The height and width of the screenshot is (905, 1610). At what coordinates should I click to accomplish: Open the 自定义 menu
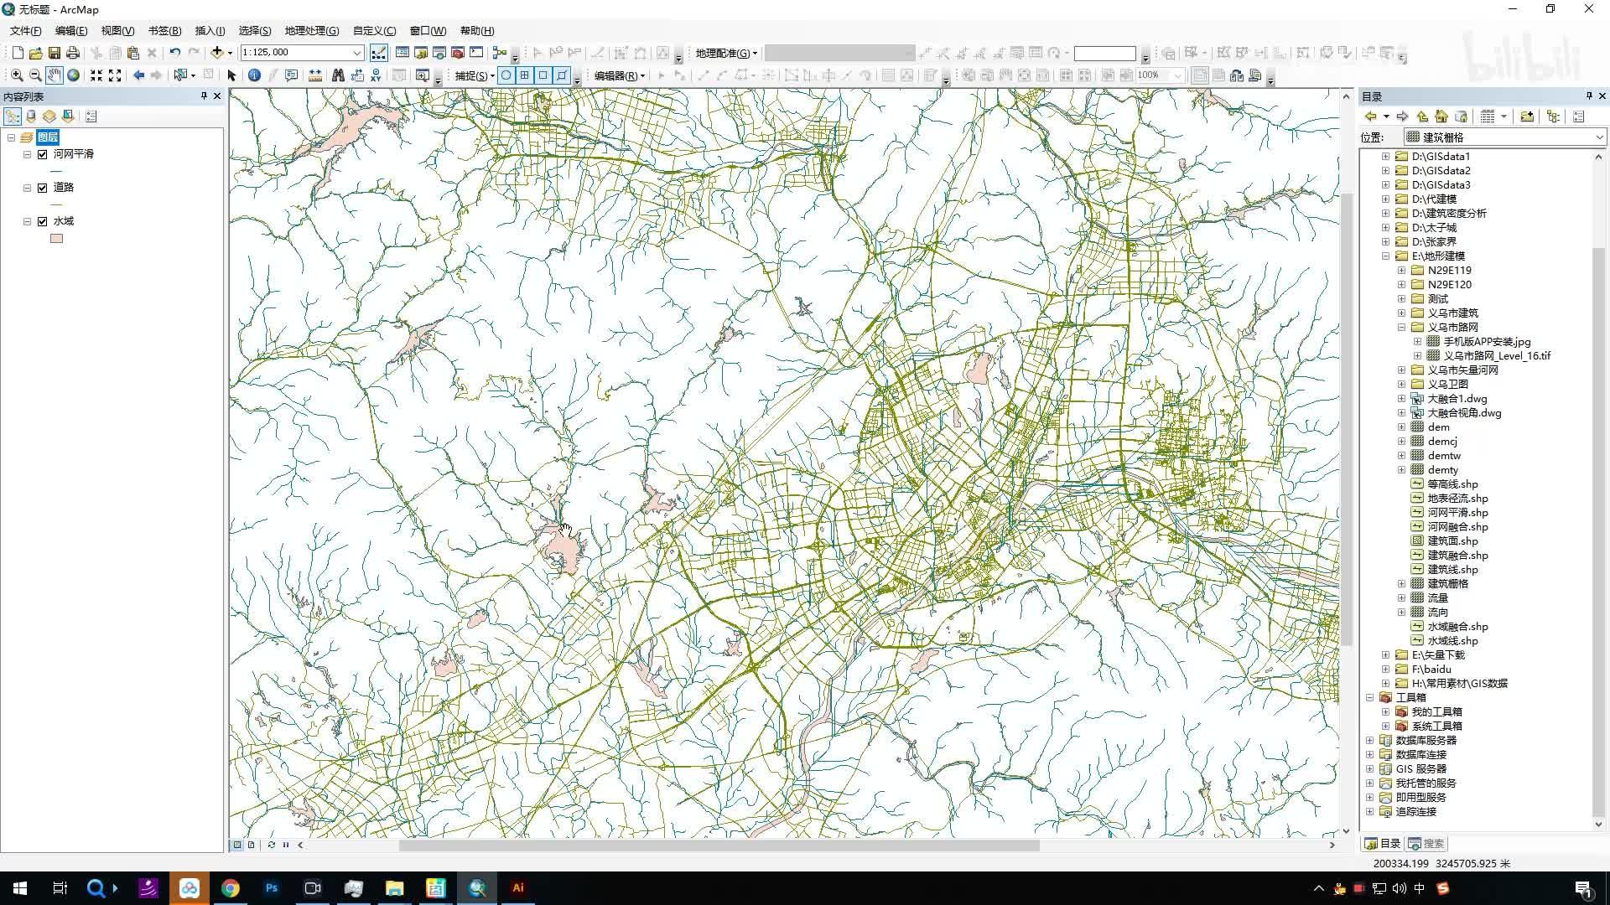(375, 31)
